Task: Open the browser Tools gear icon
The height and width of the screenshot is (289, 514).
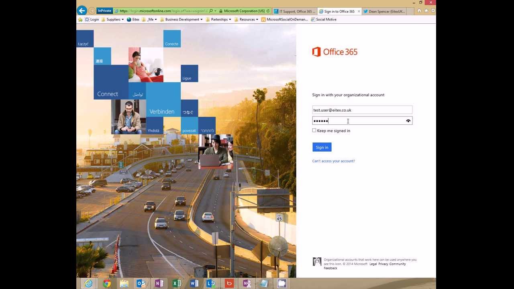Action: [433, 11]
